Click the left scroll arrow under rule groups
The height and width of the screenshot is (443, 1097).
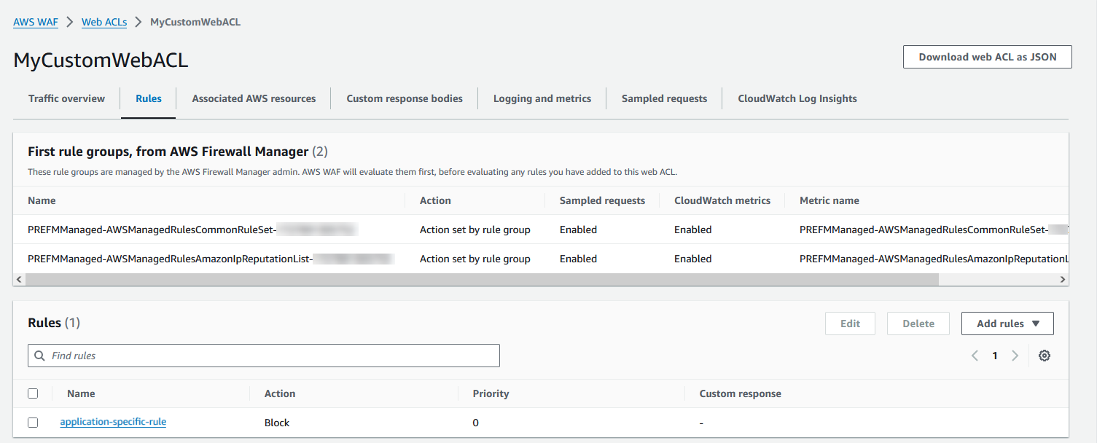click(x=19, y=279)
